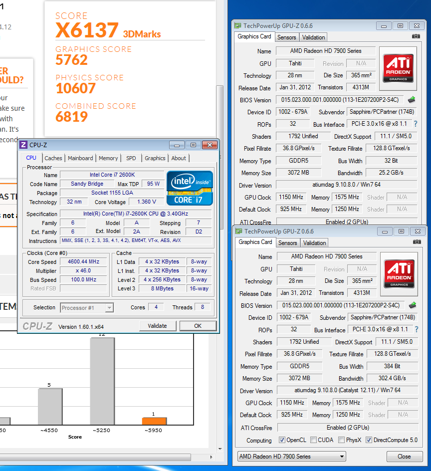Click Bus Width field showing 384 Bit
The image size is (431, 471).
392,366
